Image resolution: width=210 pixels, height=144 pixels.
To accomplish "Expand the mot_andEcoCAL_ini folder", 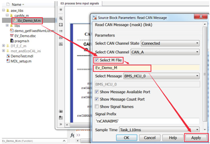I will point(4,51).
